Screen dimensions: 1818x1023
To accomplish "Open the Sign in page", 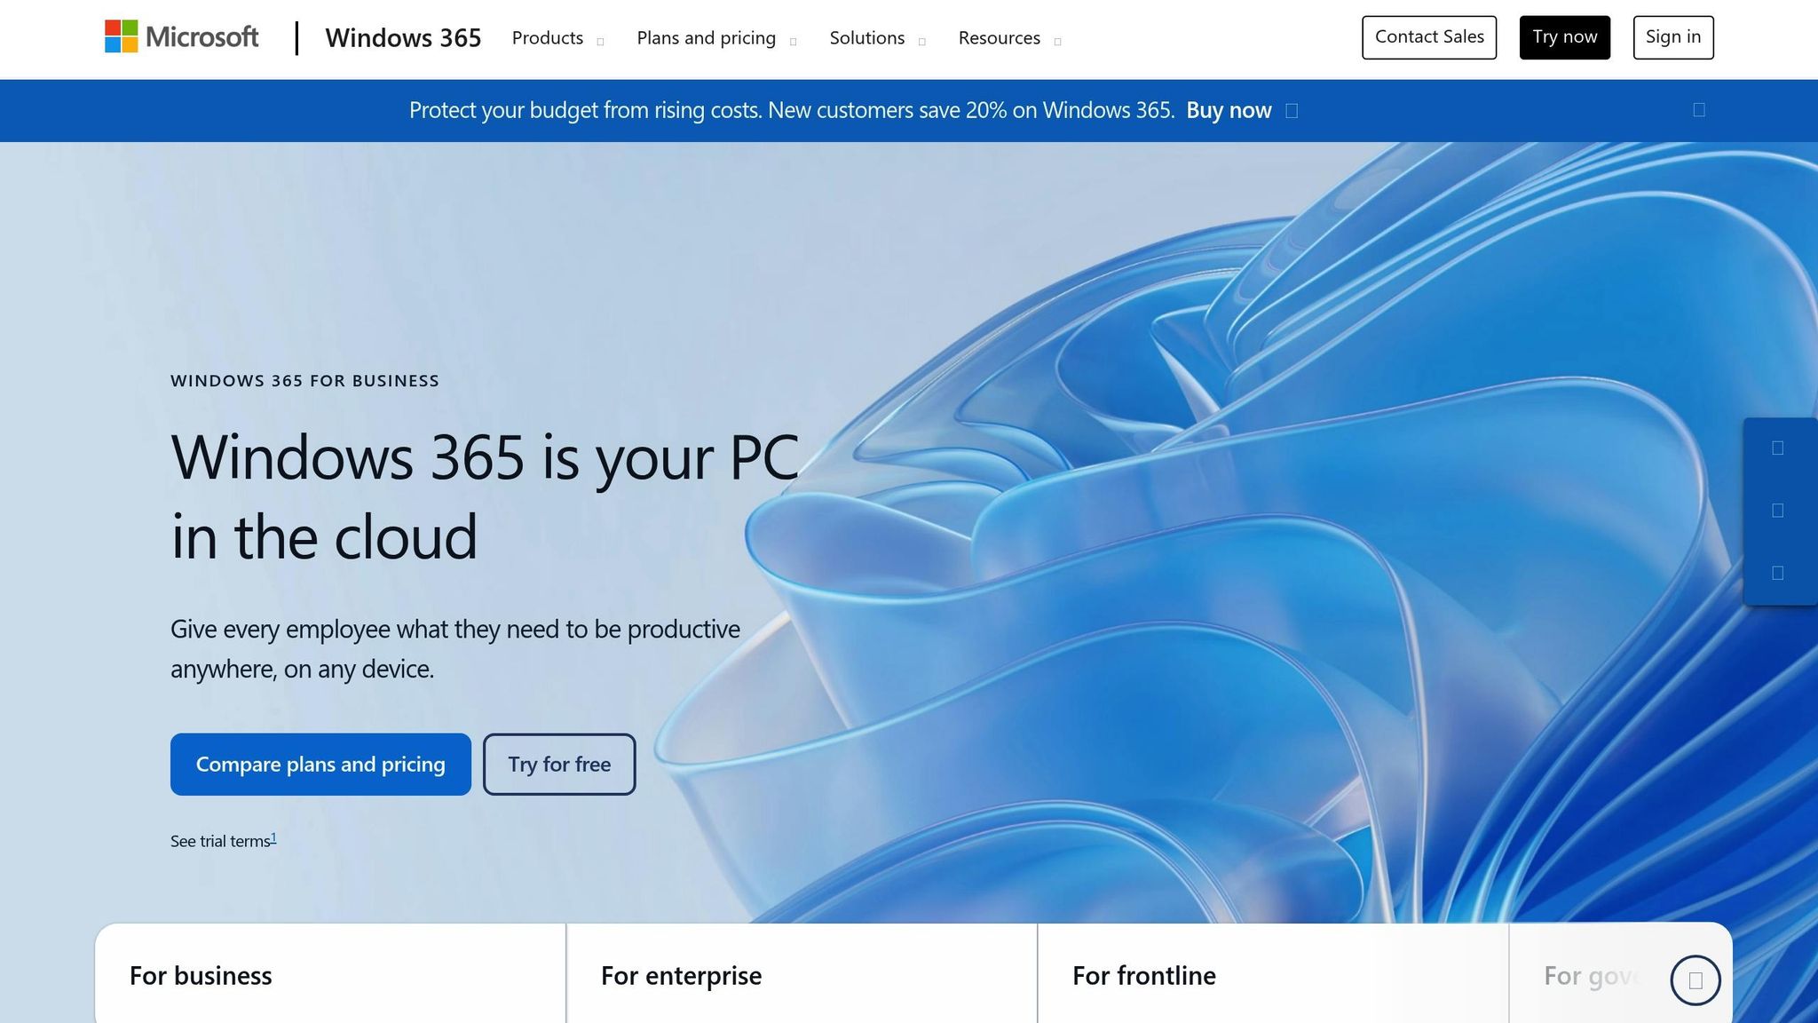I will [1673, 37].
